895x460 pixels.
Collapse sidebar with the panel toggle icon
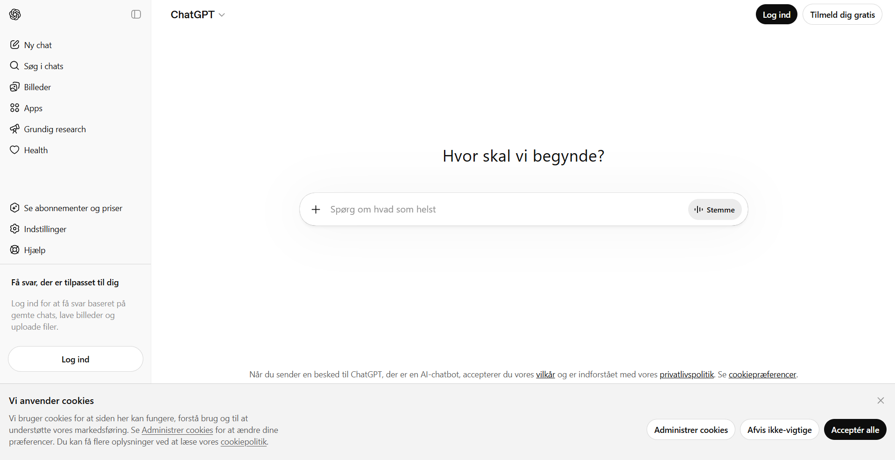pyautogui.click(x=136, y=14)
